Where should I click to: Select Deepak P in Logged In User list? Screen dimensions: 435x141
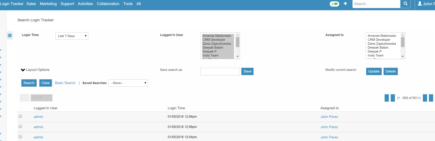click(x=218, y=51)
